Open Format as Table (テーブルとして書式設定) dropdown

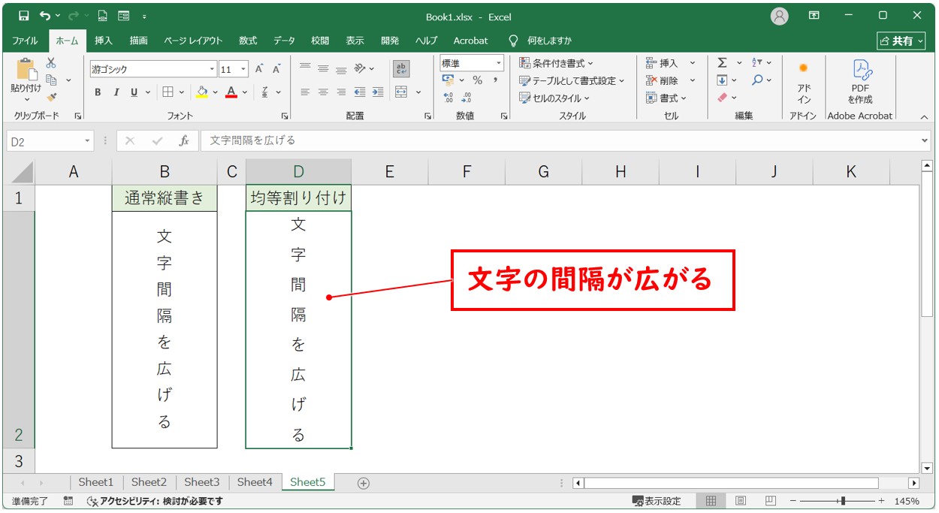pyautogui.click(x=572, y=80)
